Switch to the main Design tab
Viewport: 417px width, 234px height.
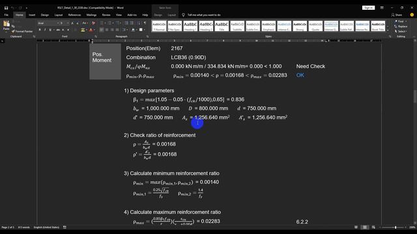pyautogui.click(x=45, y=15)
